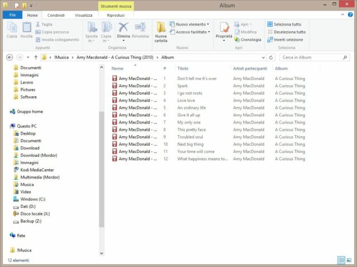
Task: Click the navigation pane vertical scrollbar
Action: [102, 167]
